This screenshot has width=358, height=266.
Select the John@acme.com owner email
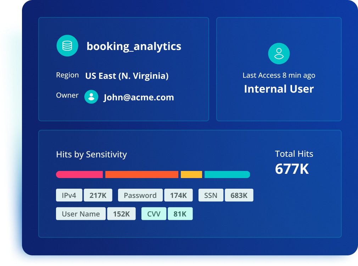[139, 98]
